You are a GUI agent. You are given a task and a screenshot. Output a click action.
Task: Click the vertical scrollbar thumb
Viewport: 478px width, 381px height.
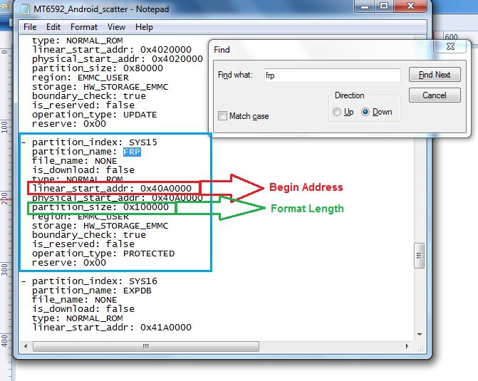[x=419, y=254]
